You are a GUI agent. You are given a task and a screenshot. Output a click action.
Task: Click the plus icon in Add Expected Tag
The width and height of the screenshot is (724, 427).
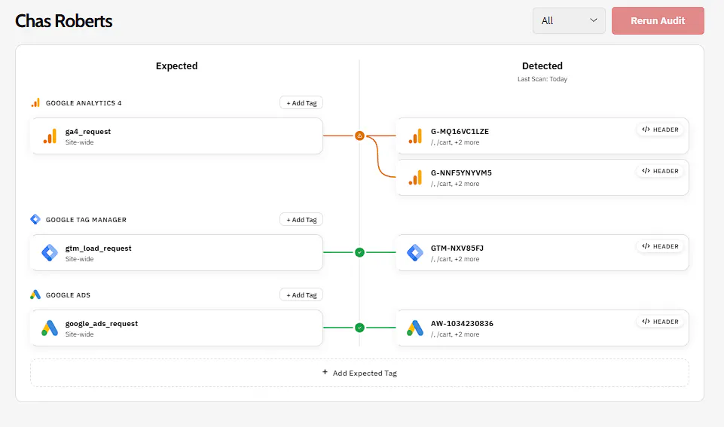point(325,372)
